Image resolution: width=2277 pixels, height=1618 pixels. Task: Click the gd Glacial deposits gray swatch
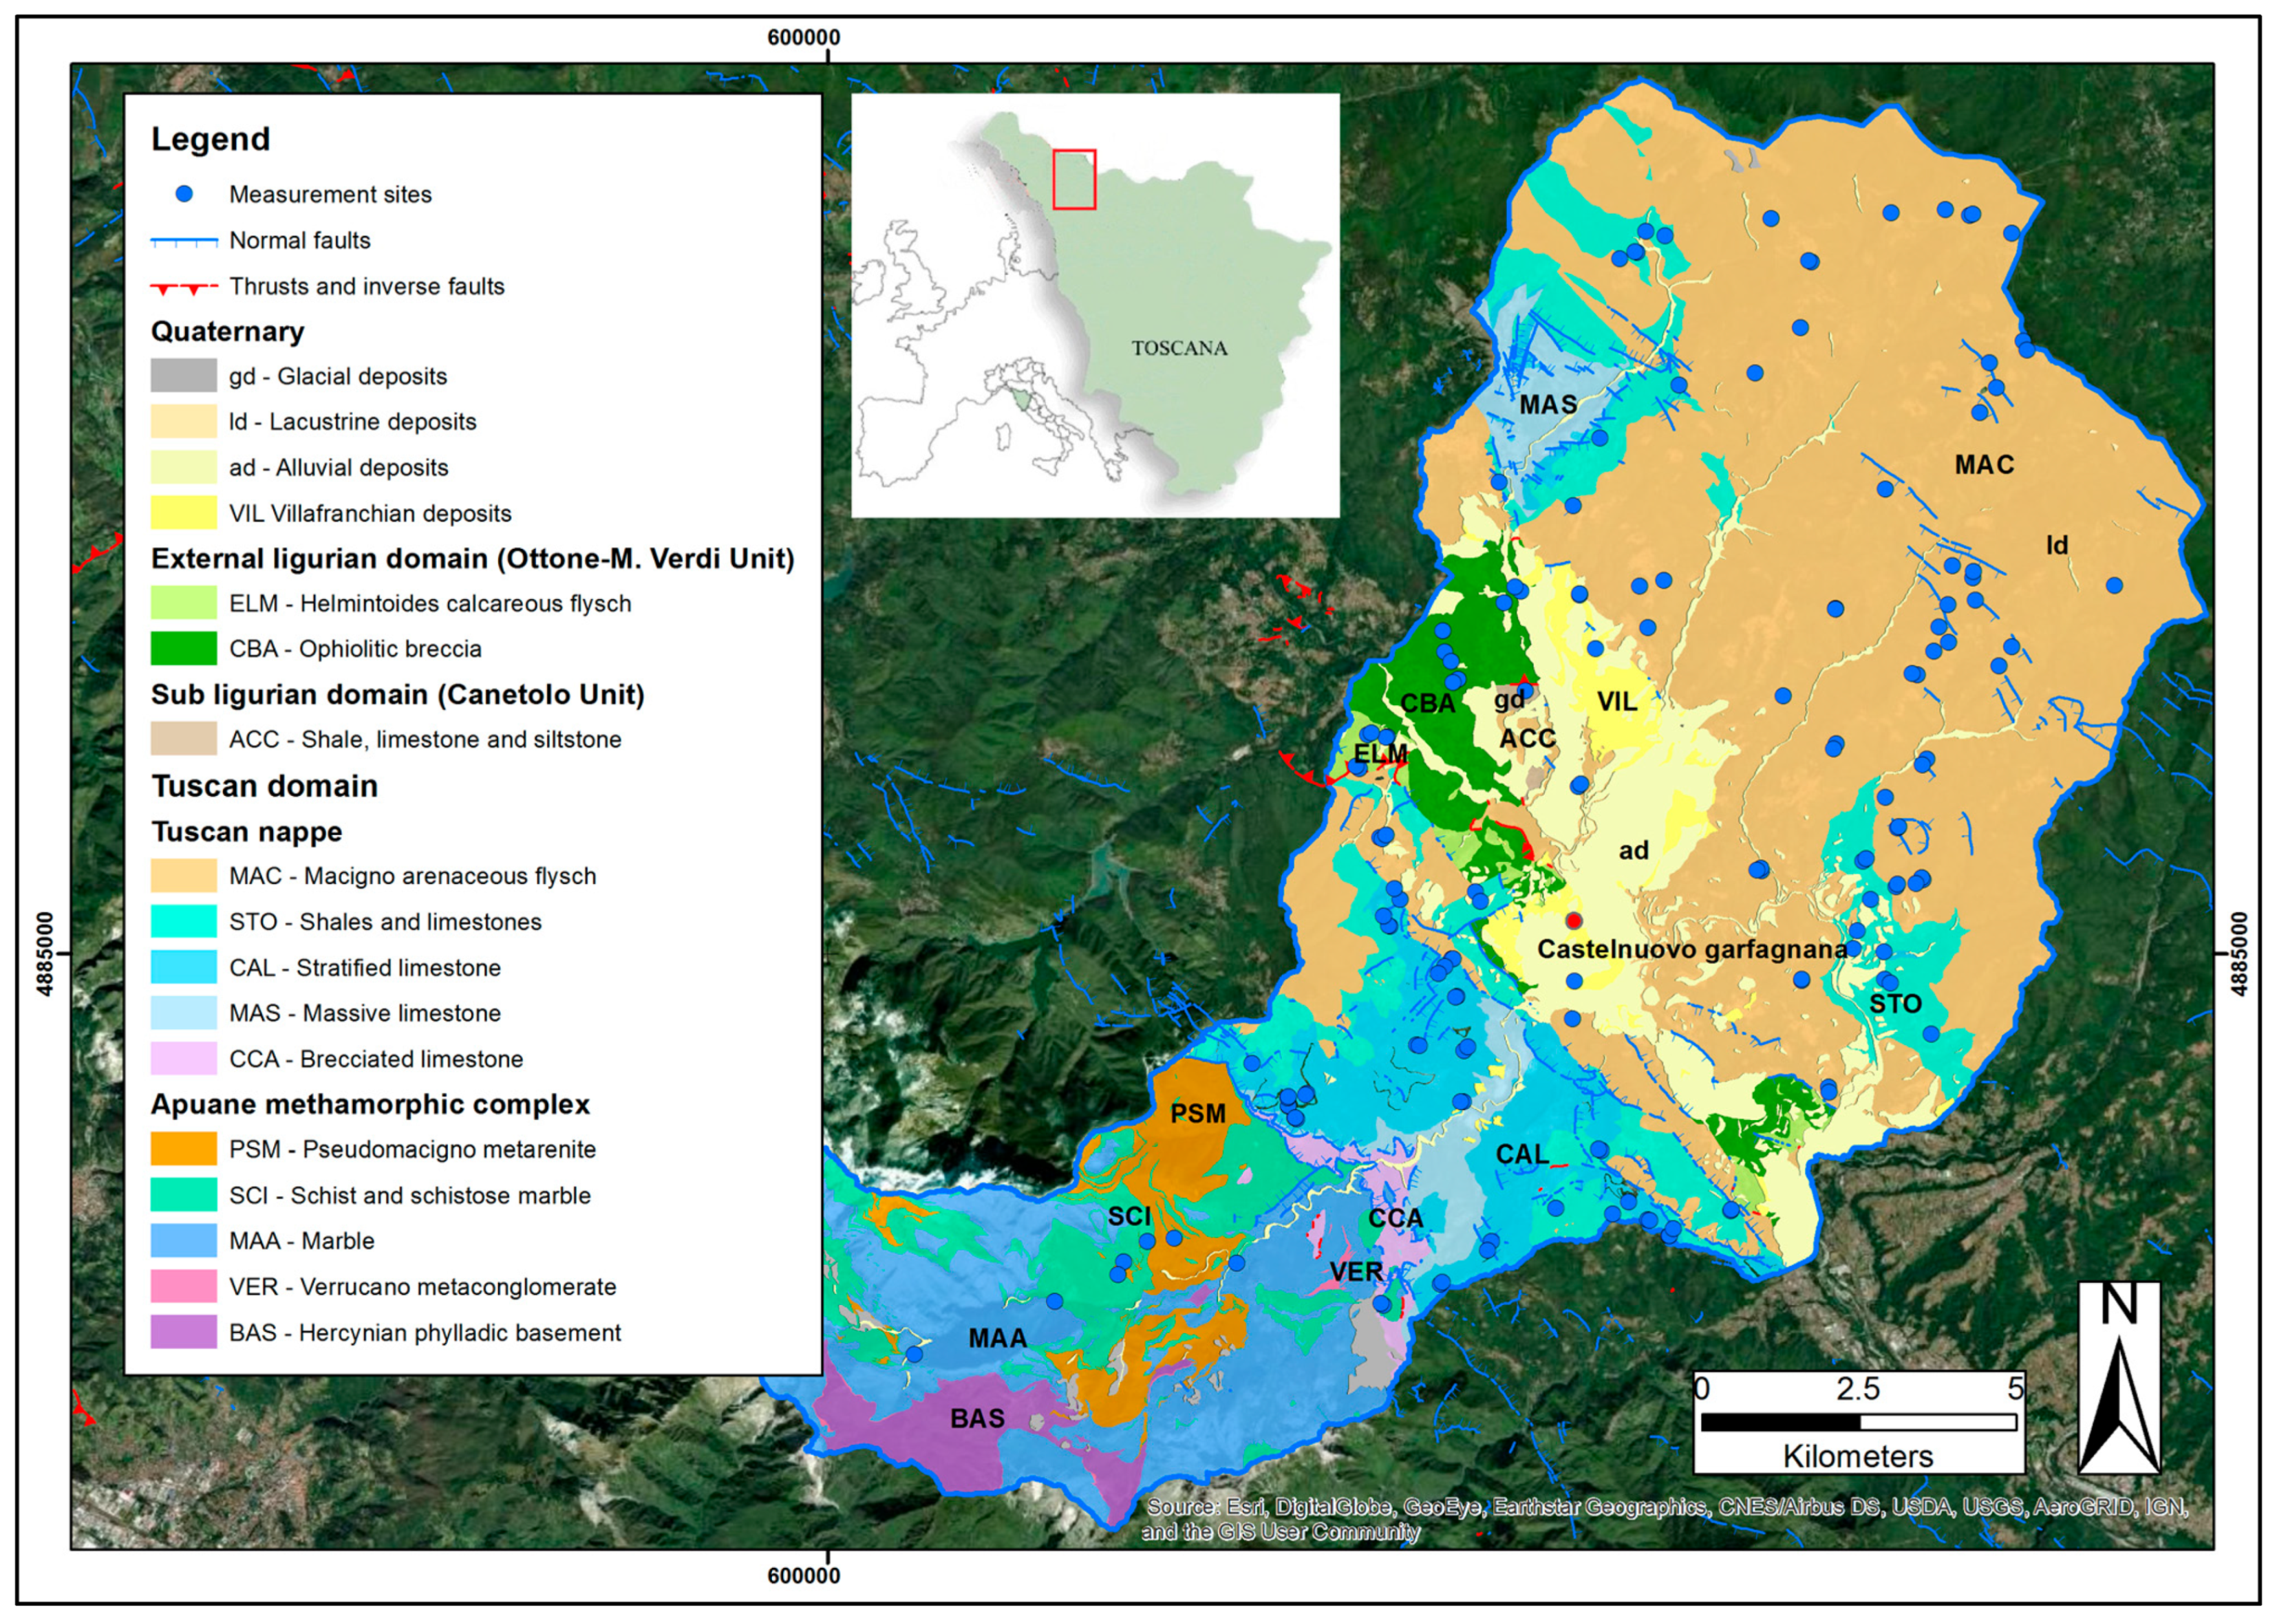[x=183, y=376]
